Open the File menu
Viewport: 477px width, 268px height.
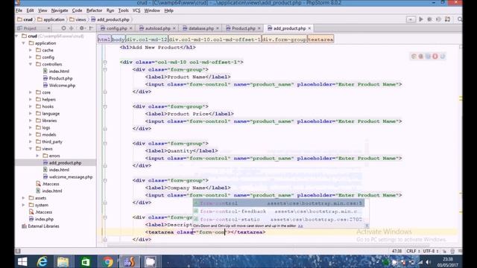pyautogui.click(x=19, y=10)
